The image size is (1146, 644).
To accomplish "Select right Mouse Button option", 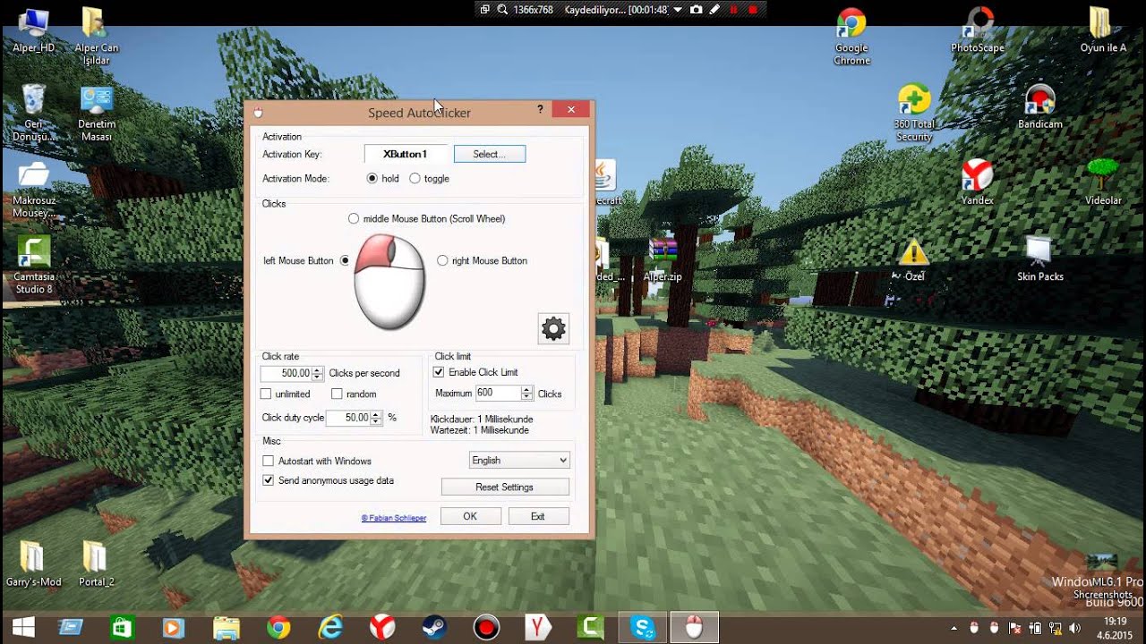I will point(442,261).
